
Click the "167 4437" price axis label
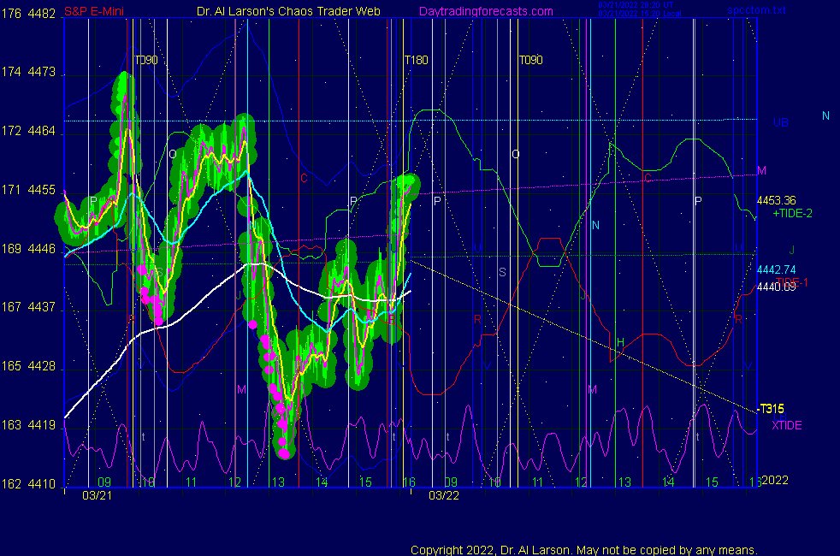(28, 307)
